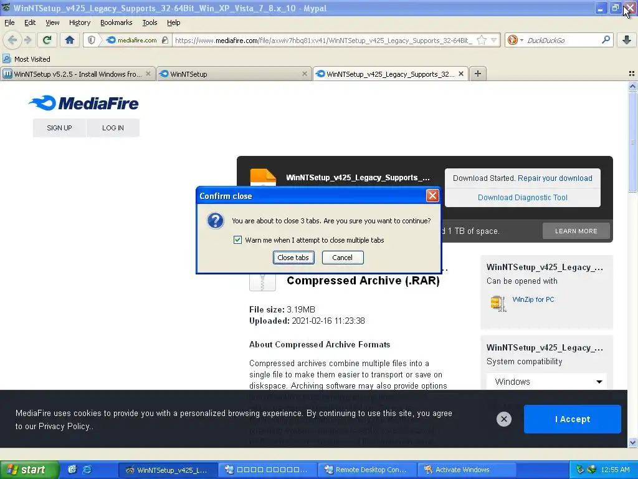The height and width of the screenshot is (479, 638).
Task: Close the middle WinNTSetup tab
Action: [304, 74]
